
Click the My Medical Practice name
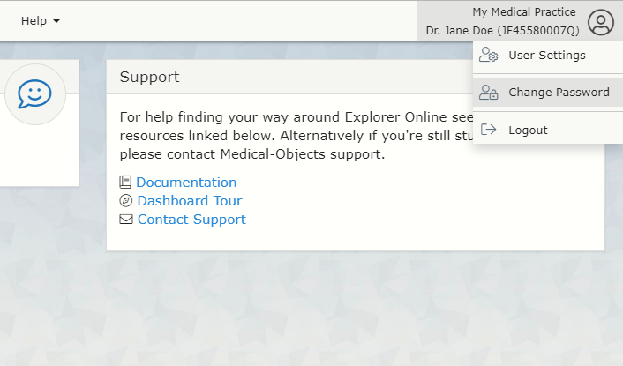click(x=523, y=12)
